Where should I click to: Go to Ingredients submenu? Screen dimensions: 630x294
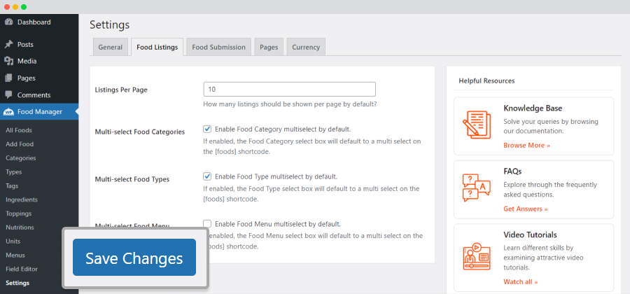point(22,199)
